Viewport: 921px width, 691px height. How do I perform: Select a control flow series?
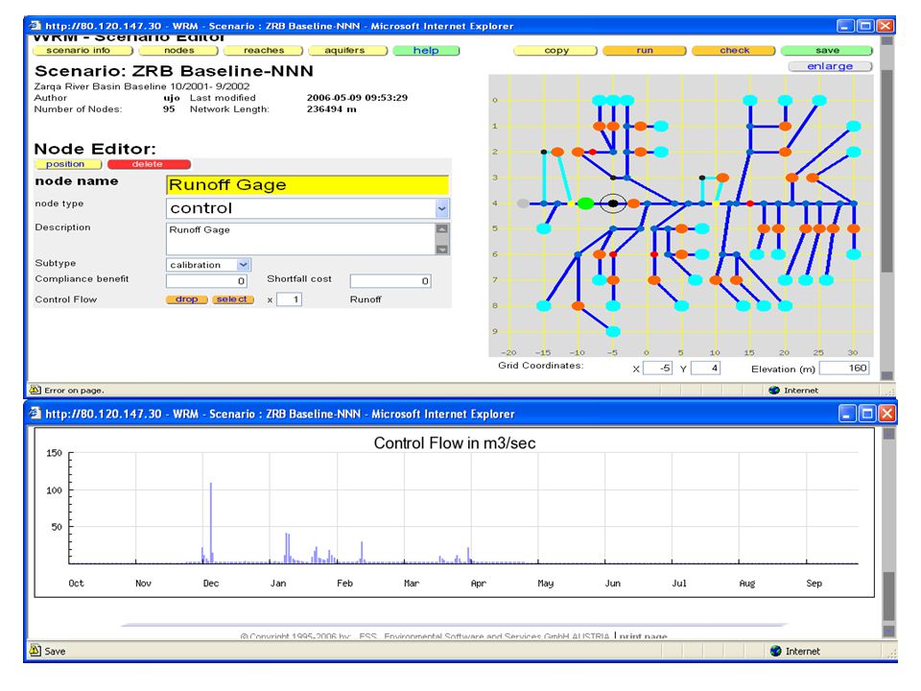[x=232, y=299]
